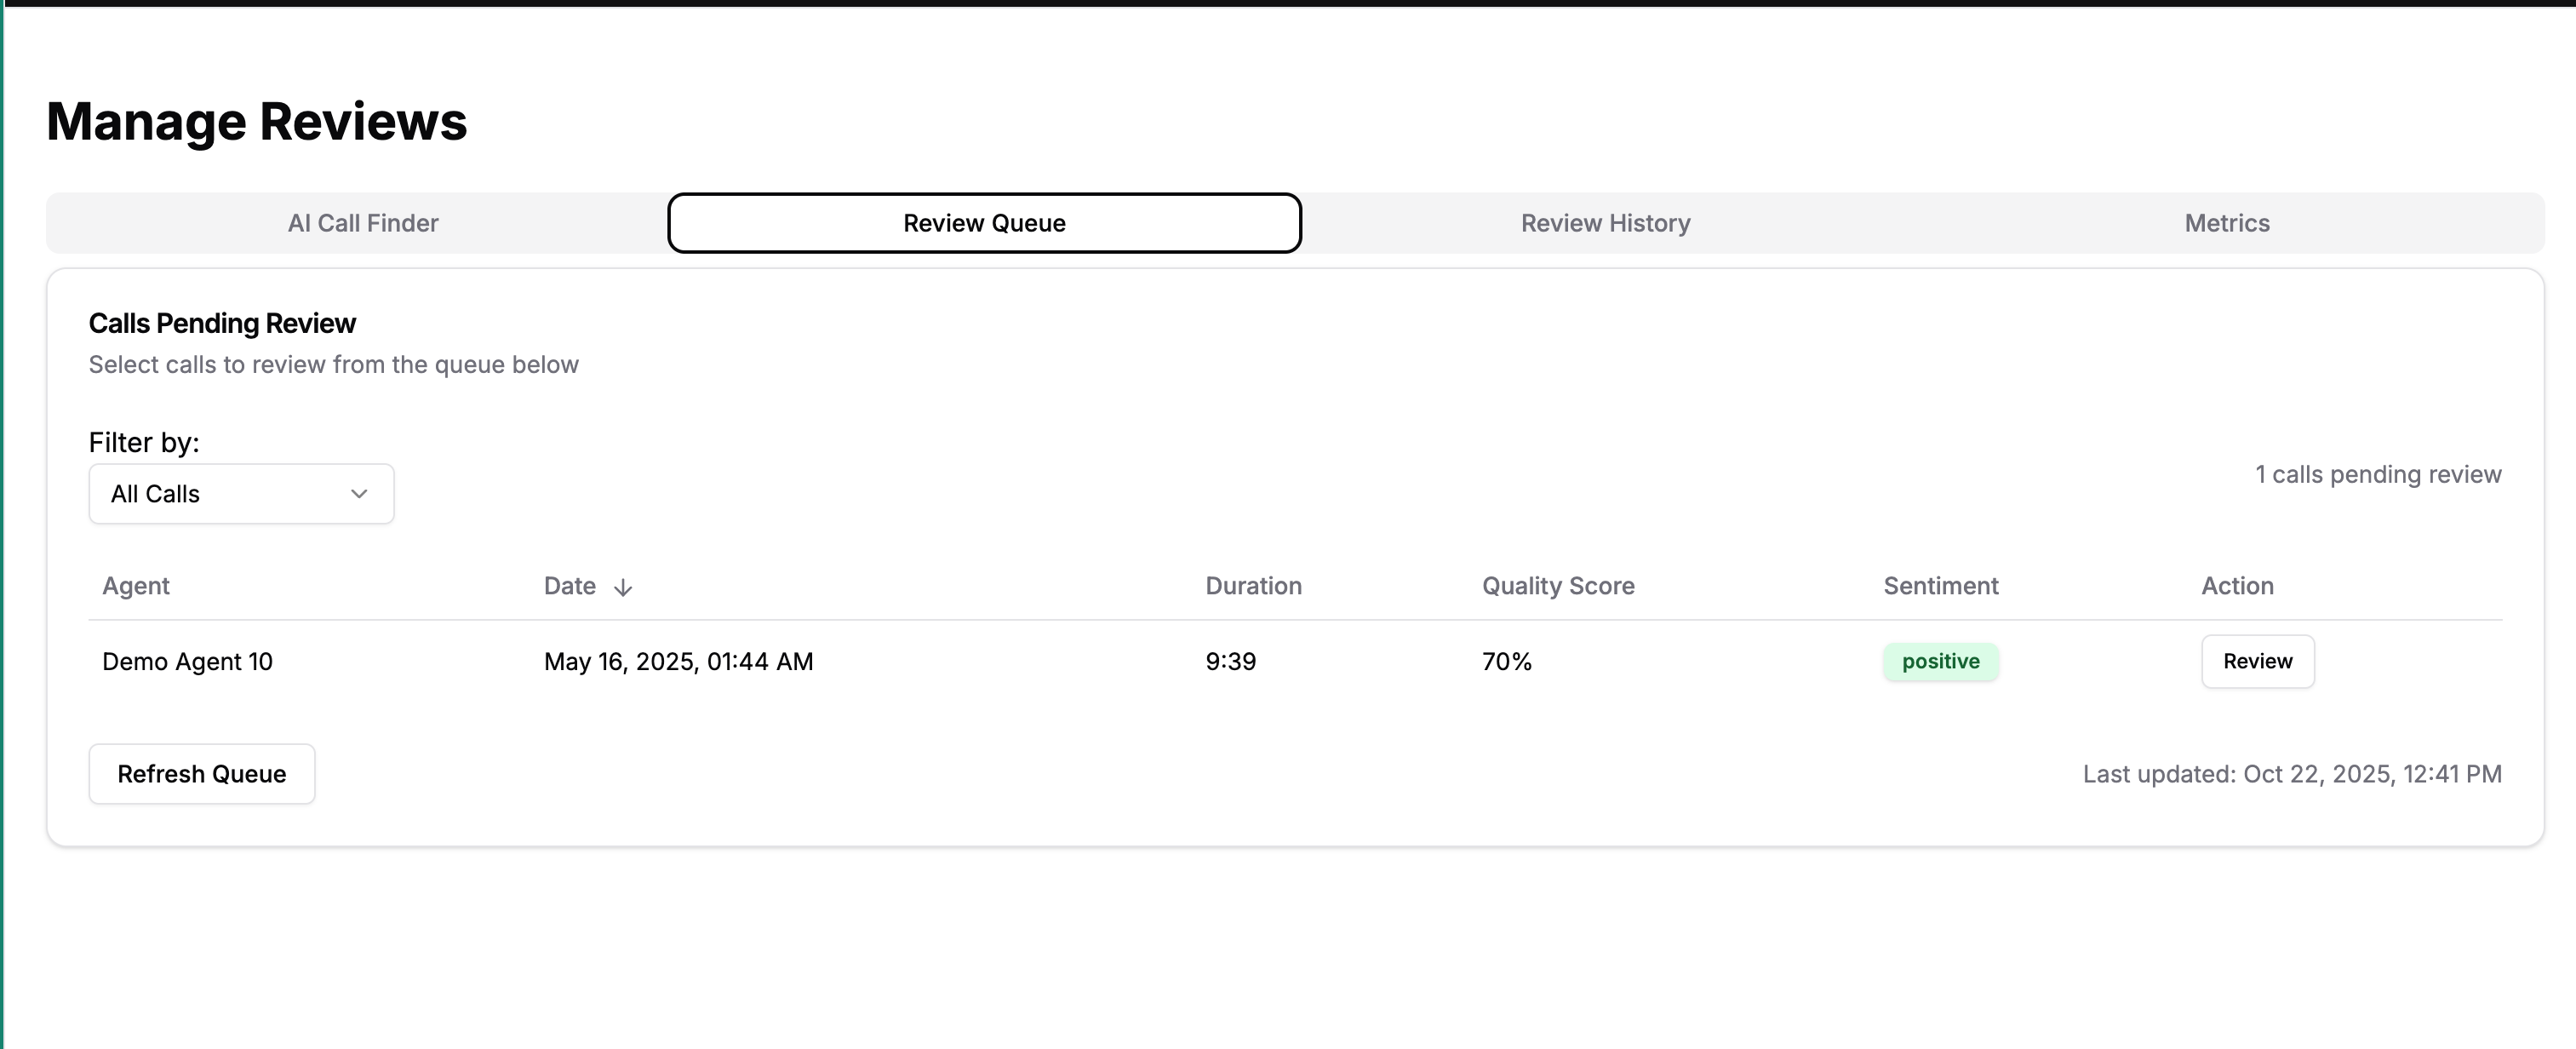This screenshot has height=1049, width=2576.
Task: Click the Action column header
Action: [x=2237, y=586]
